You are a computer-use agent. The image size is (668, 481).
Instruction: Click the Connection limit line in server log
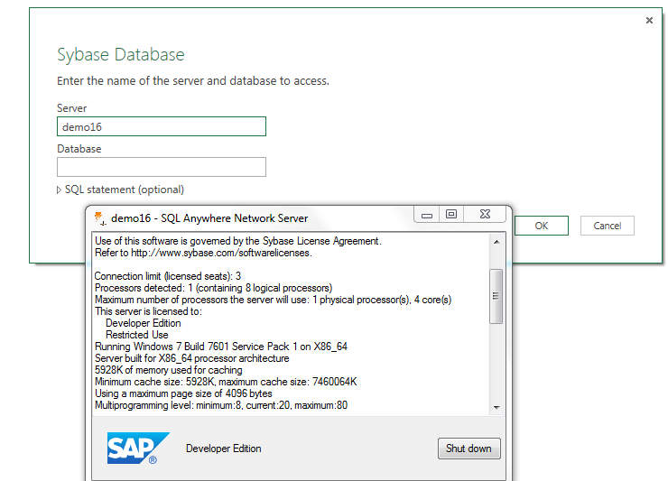pos(168,276)
